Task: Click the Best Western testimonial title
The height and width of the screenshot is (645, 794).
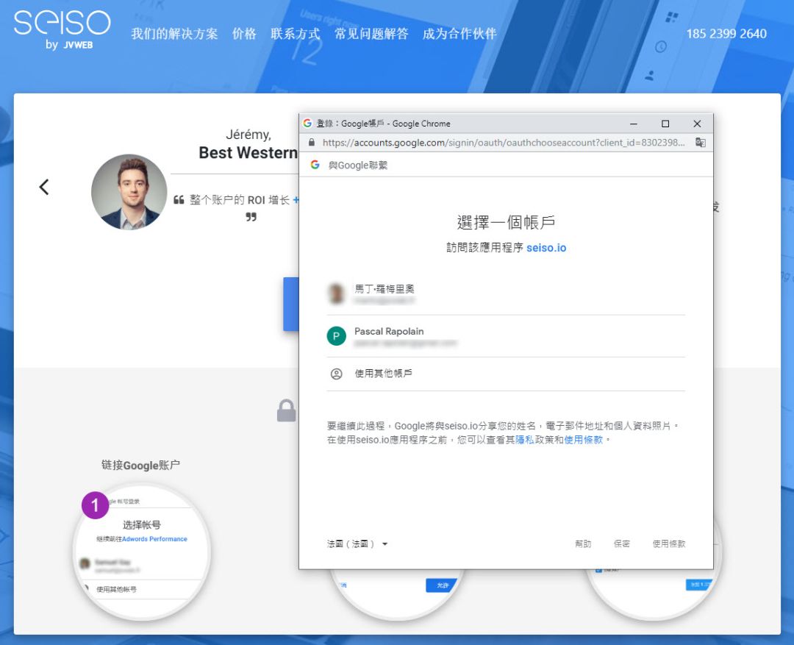Action: click(248, 152)
